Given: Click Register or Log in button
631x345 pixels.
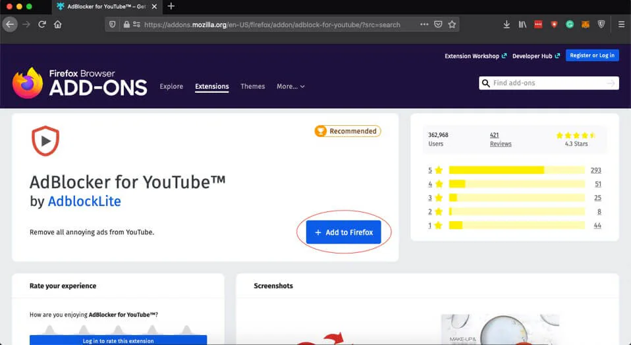Looking at the screenshot, I should coord(592,55).
